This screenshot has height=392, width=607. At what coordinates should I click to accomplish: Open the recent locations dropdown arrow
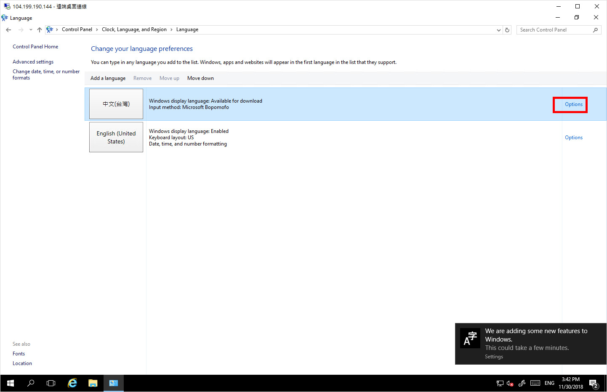point(31,30)
